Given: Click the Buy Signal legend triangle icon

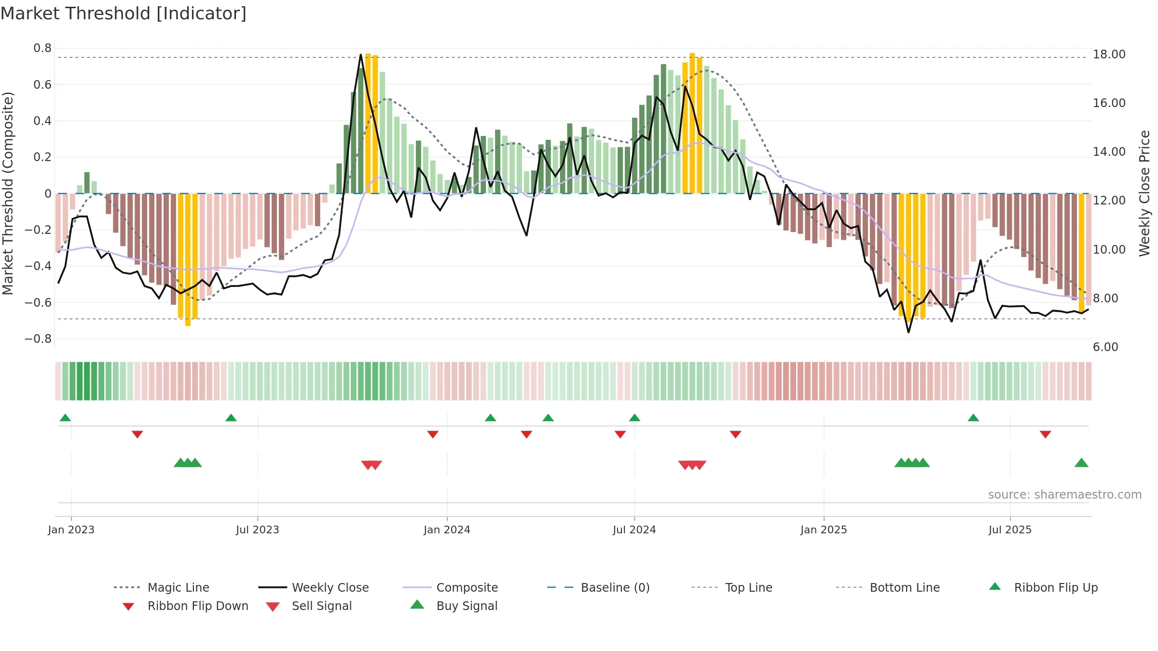Looking at the screenshot, I should [x=417, y=604].
